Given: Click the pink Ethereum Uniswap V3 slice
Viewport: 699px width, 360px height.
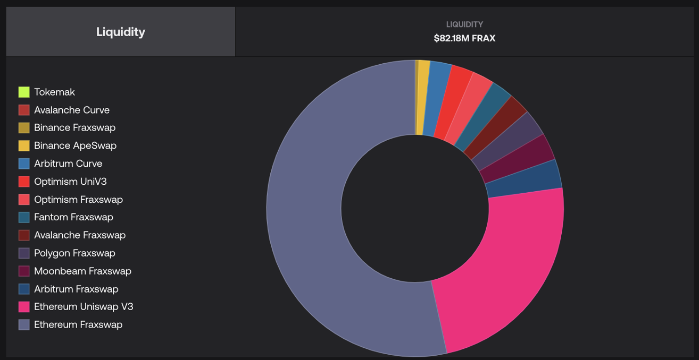Looking at the screenshot, I should (500, 265).
